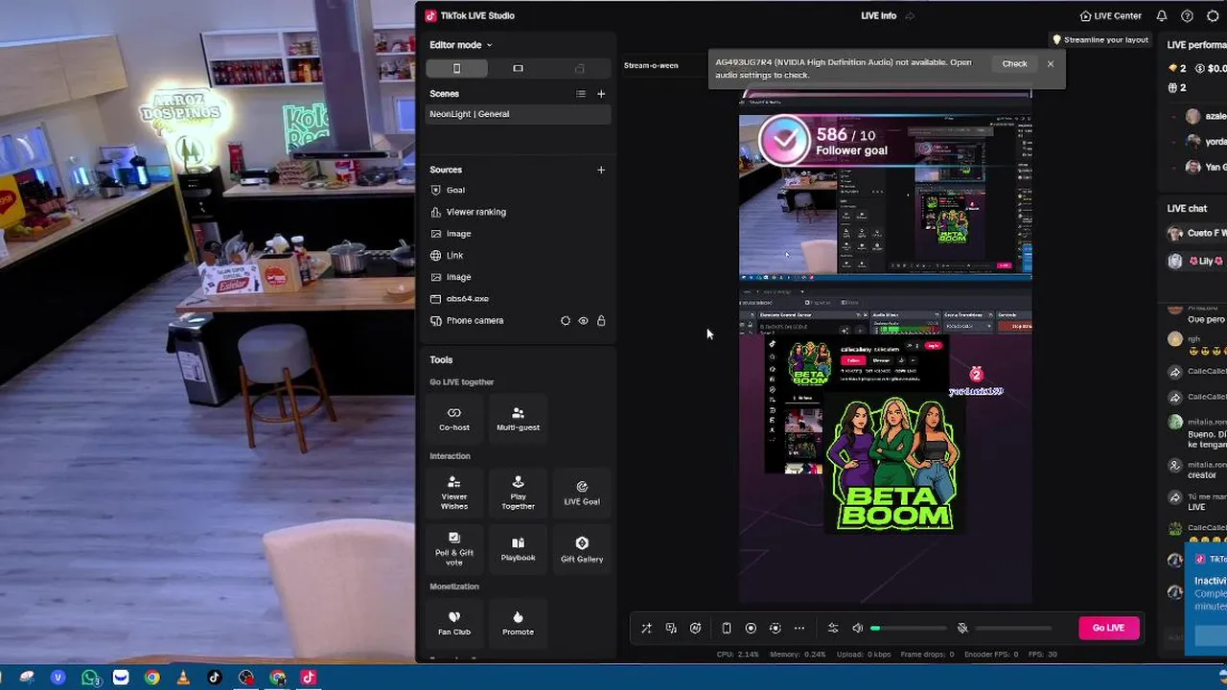
Task: Open the Co-host tool
Action: tap(454, 419)
